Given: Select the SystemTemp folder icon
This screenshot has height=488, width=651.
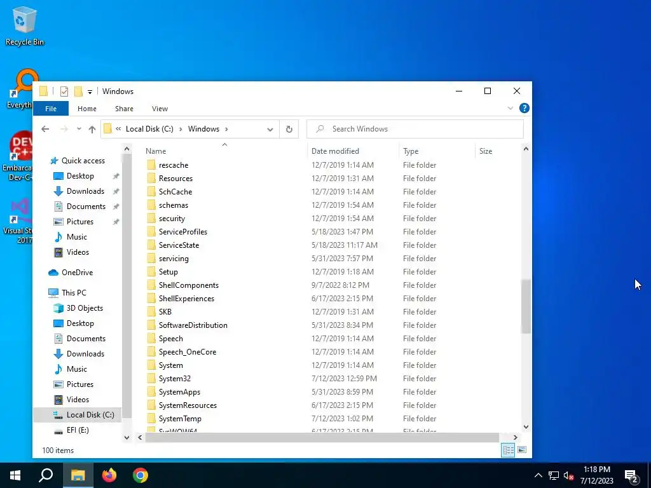Looking at the screenshot, I should [151, 419].
